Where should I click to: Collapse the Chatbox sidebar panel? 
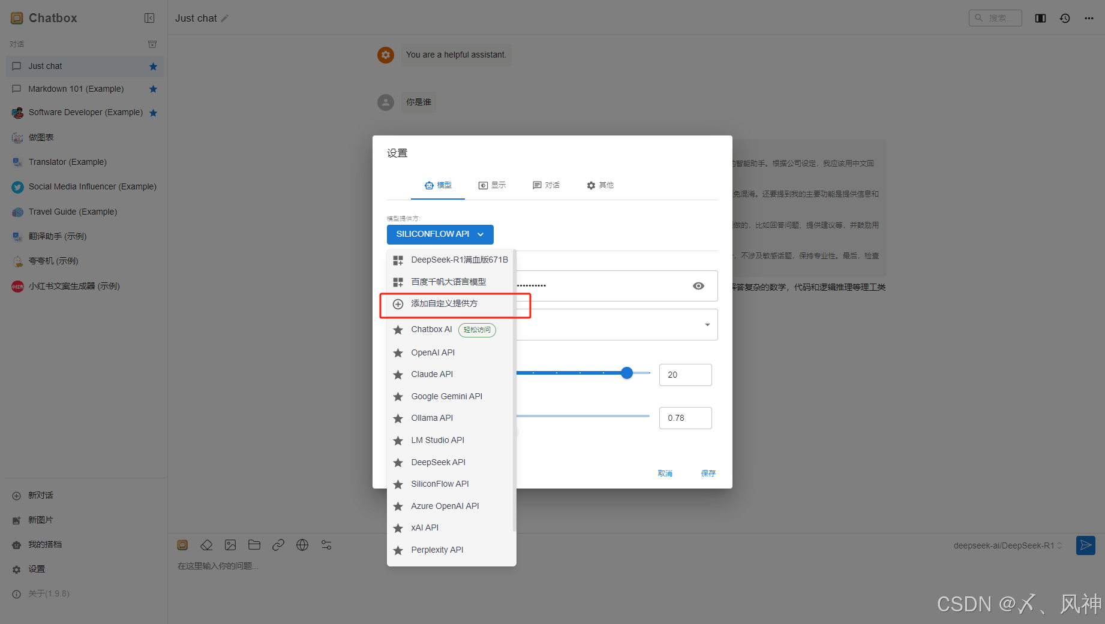coord(149,18)
